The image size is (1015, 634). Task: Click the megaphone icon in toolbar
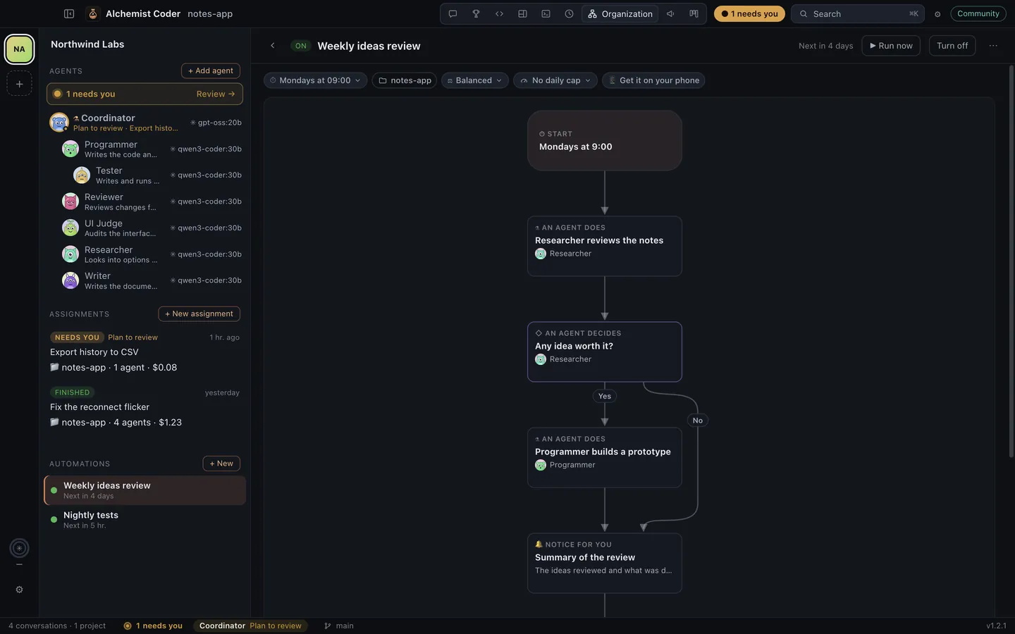point(670,13)
